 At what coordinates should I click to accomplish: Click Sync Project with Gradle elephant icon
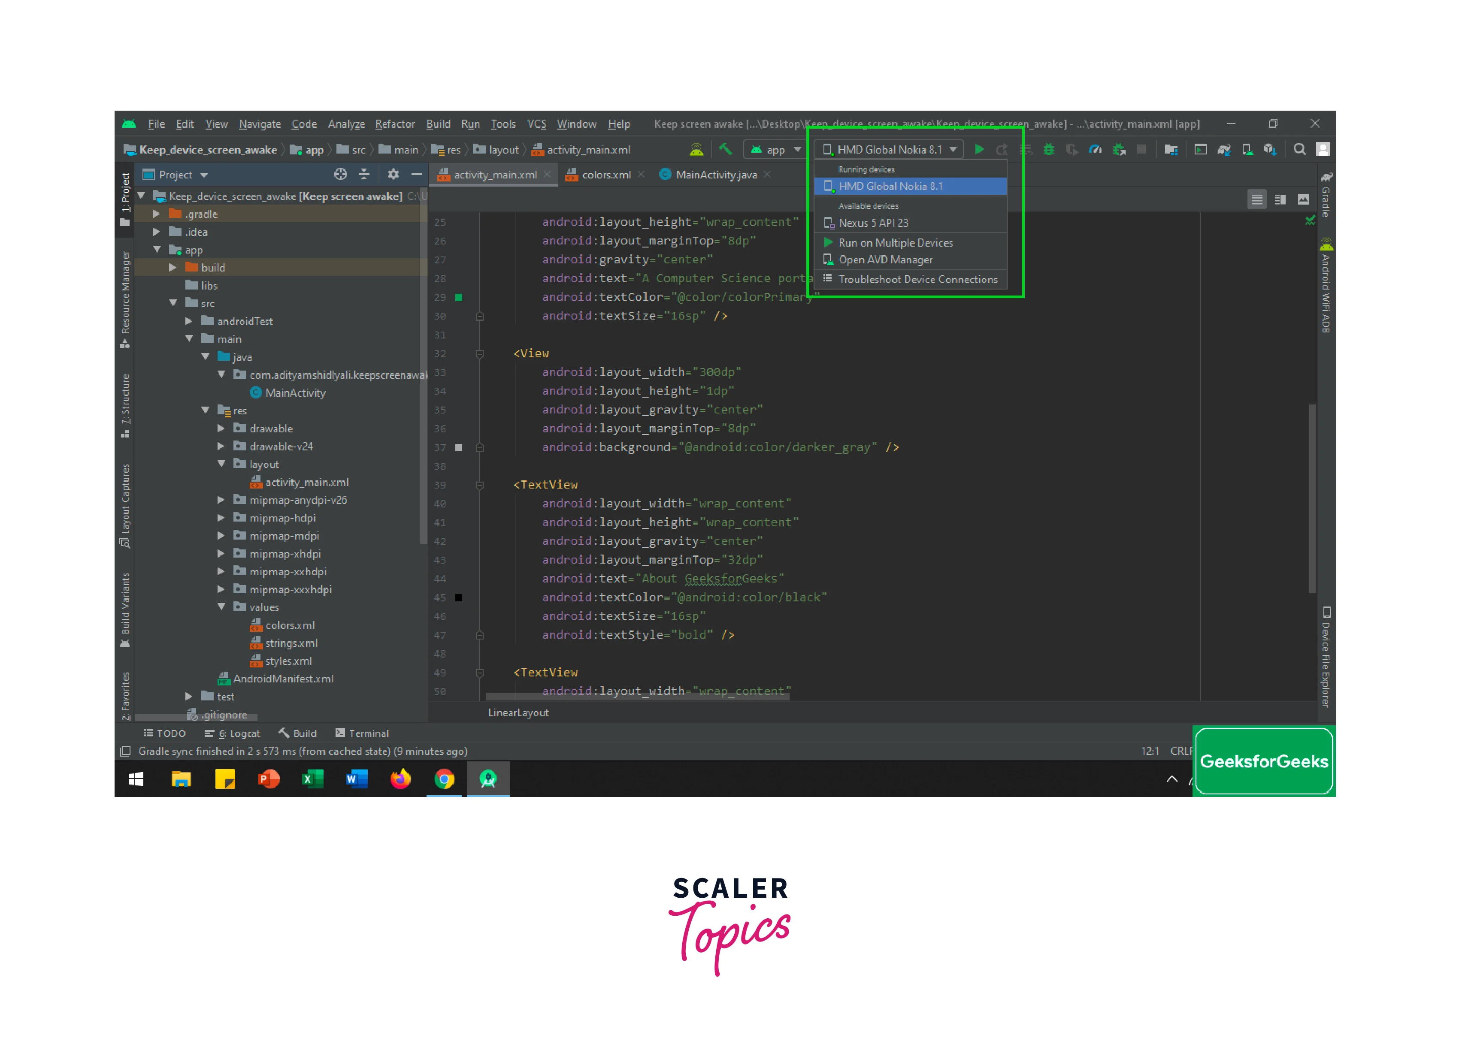click(1223, 149)
